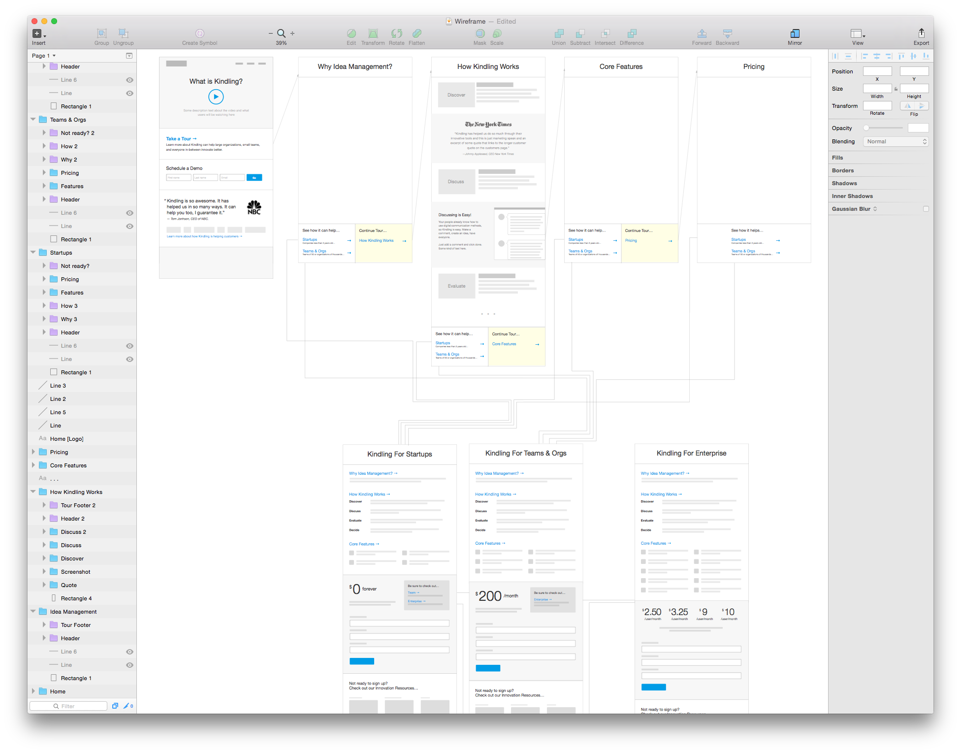Screen dimensions: 961x753
Task: Click the Rotate transform field
Action: (x=877, y=106)
